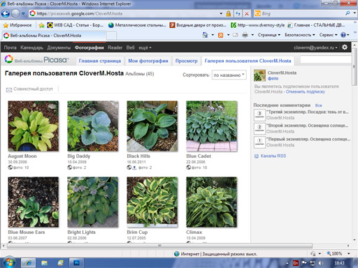Open Favorites star button Избранное
The width and height of the screenshot is (358, 268).
(17, 25)
